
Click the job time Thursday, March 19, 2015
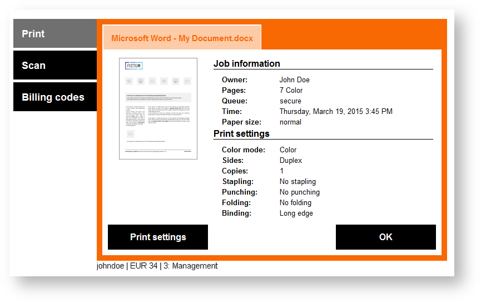(336, 111)
